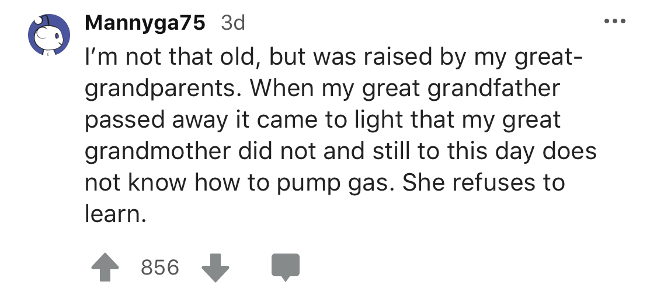Click the last word "learn."
This screenshot has height=299, width=657.
click(113, 213)
